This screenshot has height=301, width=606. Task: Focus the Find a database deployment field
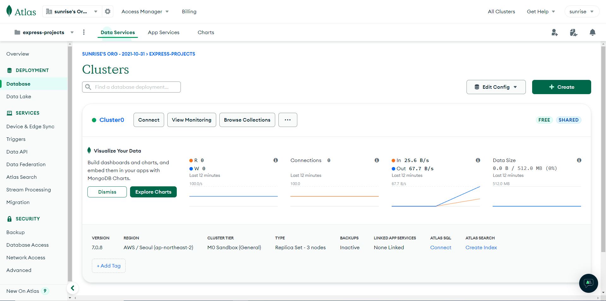pos(131,87)
